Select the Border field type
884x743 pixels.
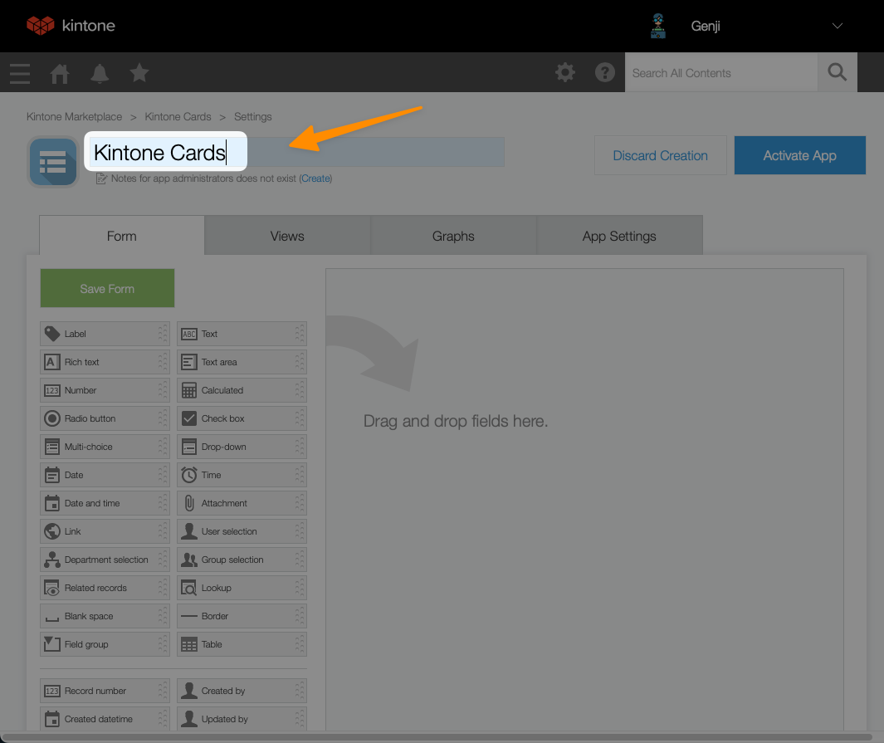242,616
